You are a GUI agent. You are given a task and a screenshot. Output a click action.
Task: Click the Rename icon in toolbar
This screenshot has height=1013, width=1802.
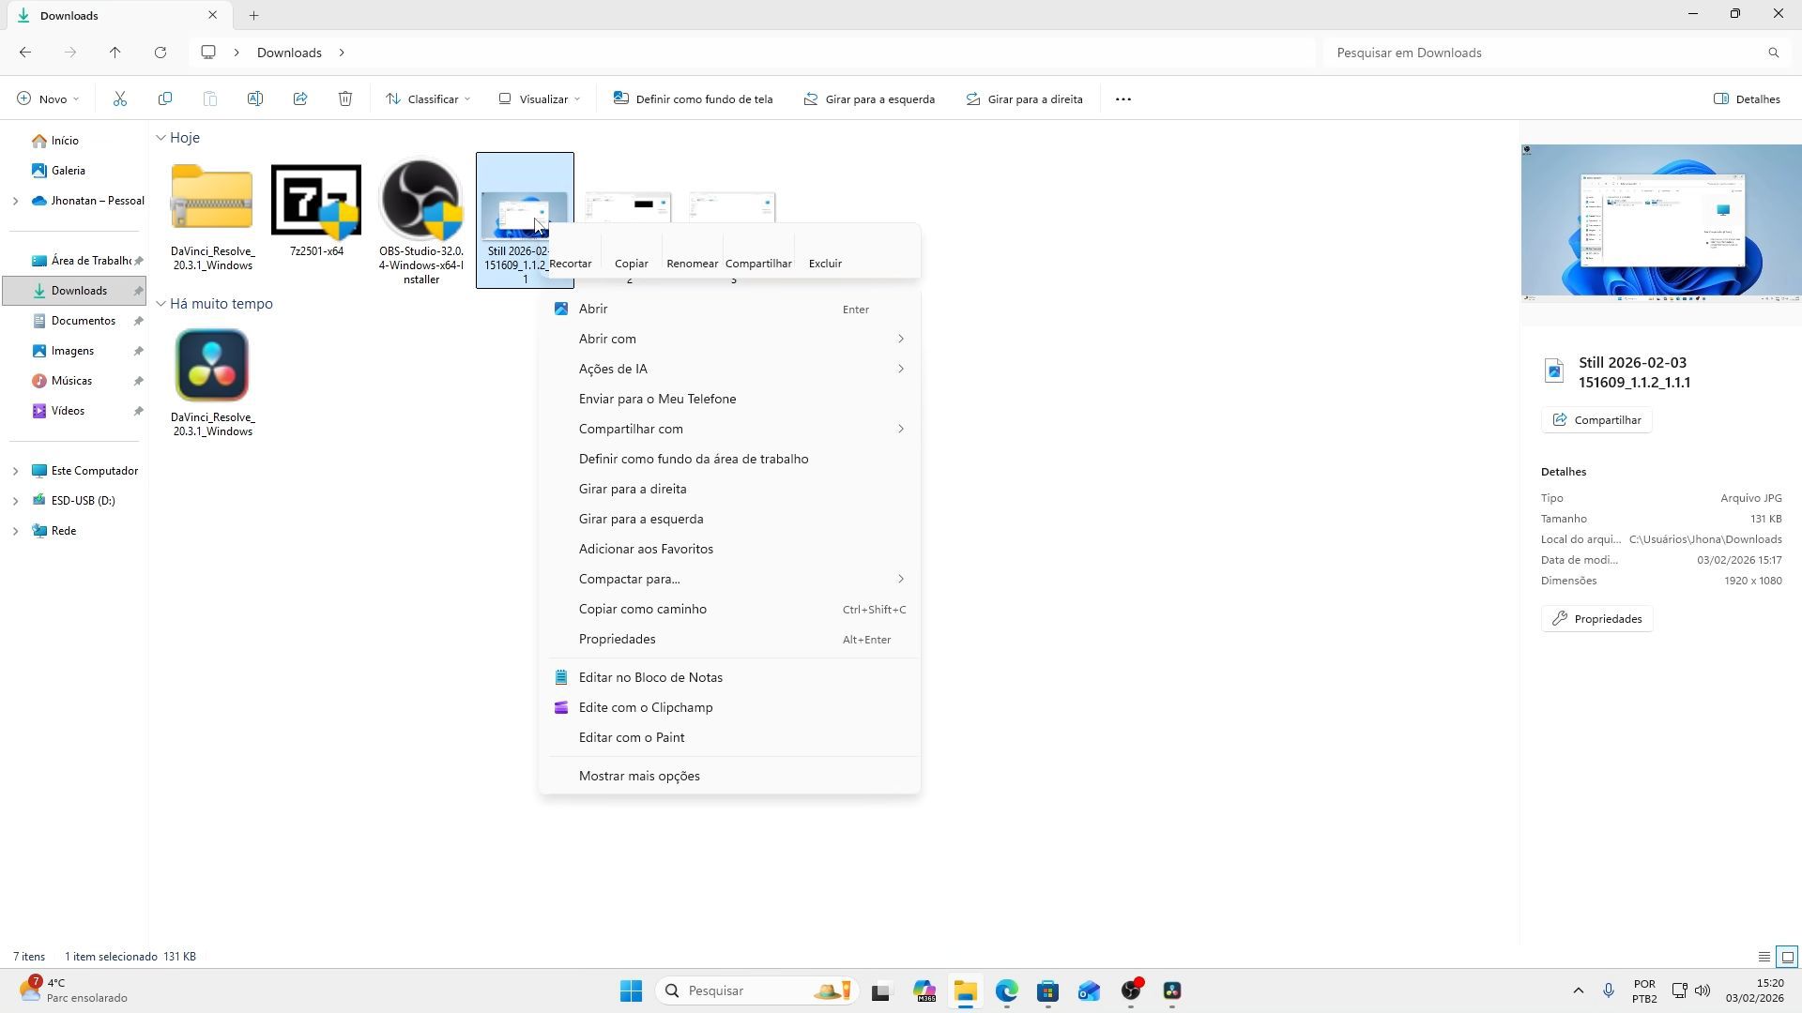coord(255,99)
